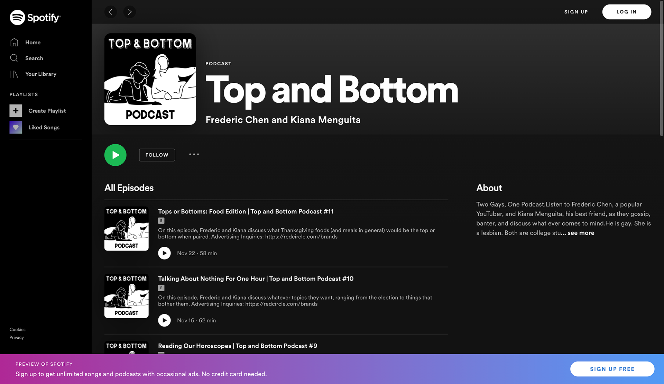Open the three-dot more options menu

click(194, 154)
